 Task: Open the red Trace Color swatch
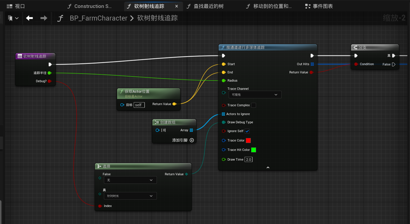(248, 140)
